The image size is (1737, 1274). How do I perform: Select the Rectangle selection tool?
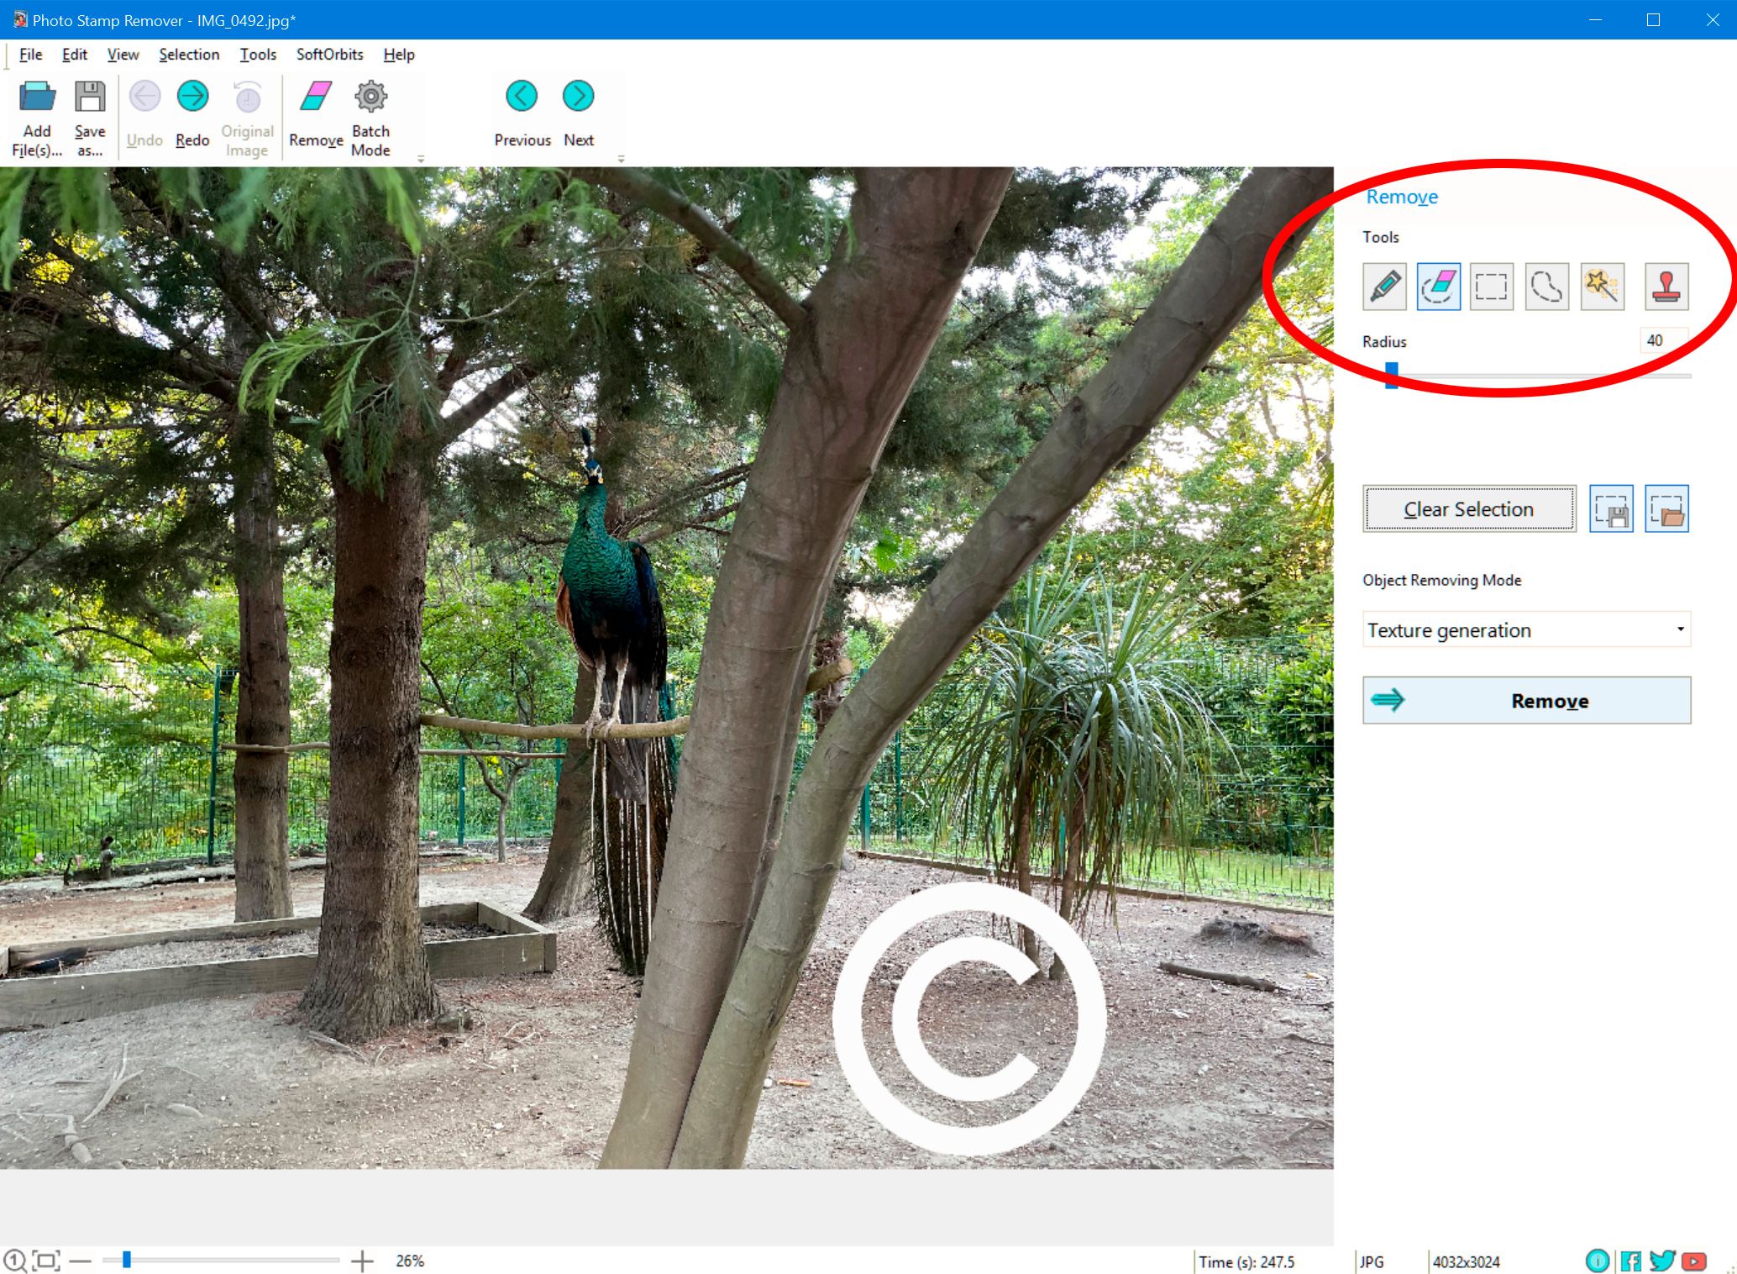point(1493,285)
